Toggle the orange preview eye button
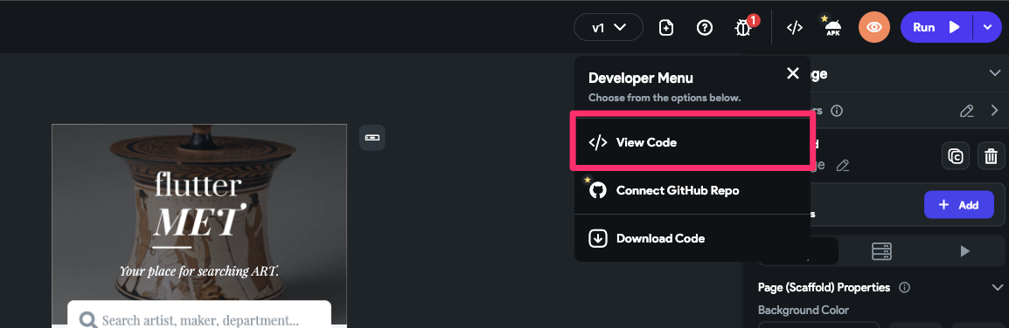The height and width of the screenshot is (328, 1009). tap(873, 28)
